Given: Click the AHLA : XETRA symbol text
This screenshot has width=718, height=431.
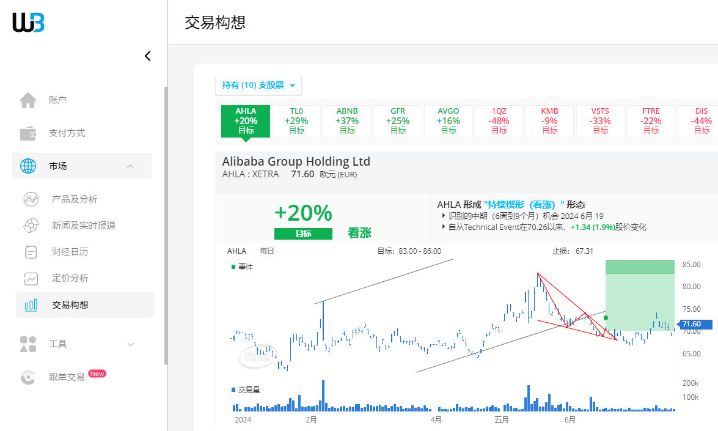Looking at the screenshot, I should click(x=251, y=174).
